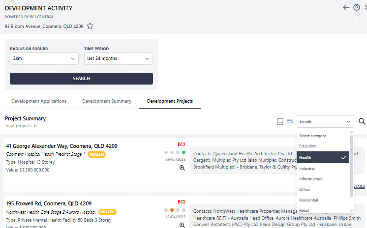Click date 12/04/2023
The image size is (367, 228).
pos(175,217)
